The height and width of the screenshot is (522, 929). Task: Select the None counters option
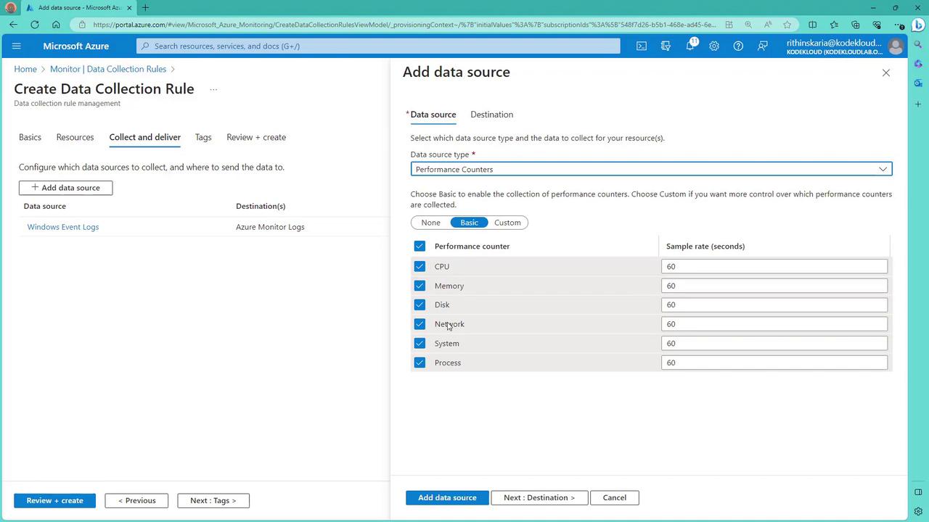tap(430, 223)
